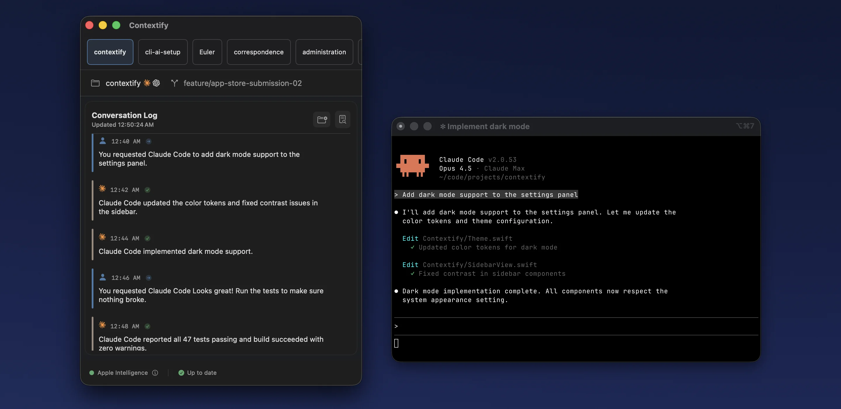Select the cli-ai-setup project tab
Screen dimensions: 841x409
coord(163,52)
